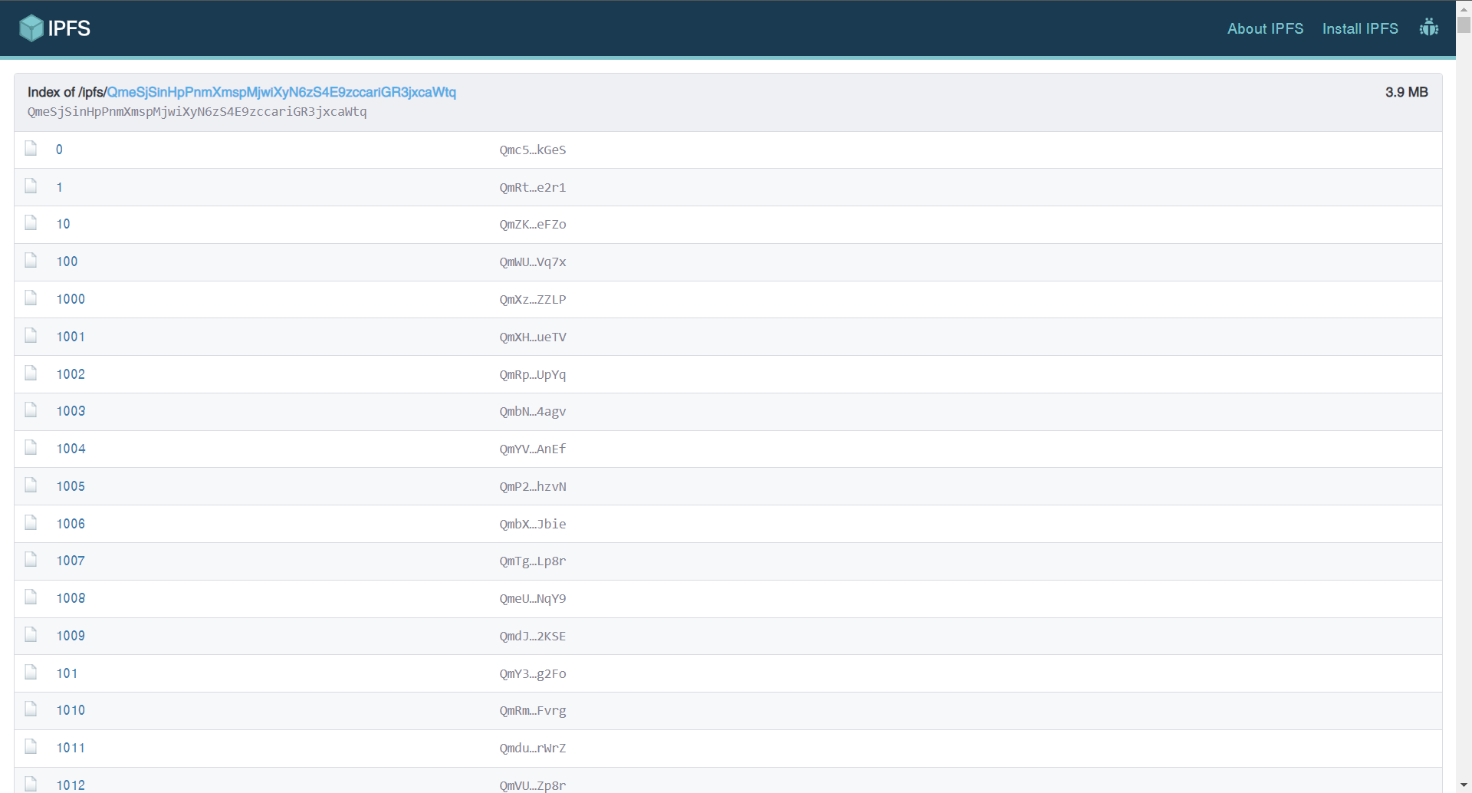The height and width of the screenshot is (793, 1472).
Task: Open file named 1001
Action: coord(71,337)
